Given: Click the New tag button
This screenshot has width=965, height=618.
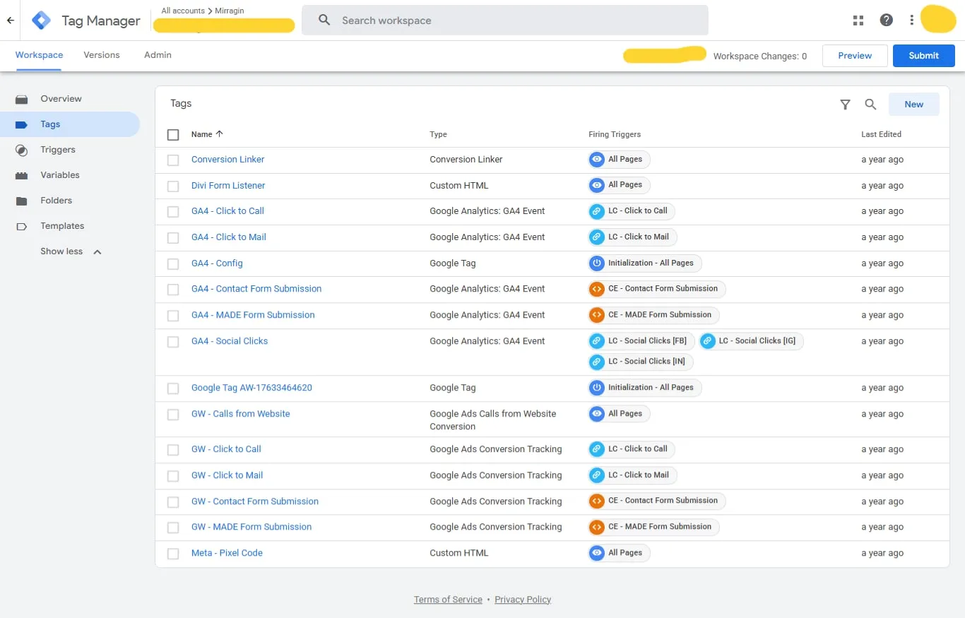Looking at the screenshot, I should pyautogui.click(x=913, y=105).
